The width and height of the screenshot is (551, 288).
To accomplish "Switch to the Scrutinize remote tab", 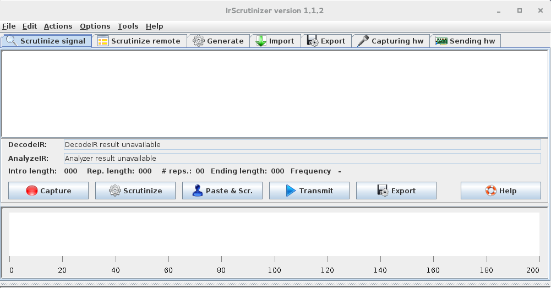I will 139,41.
